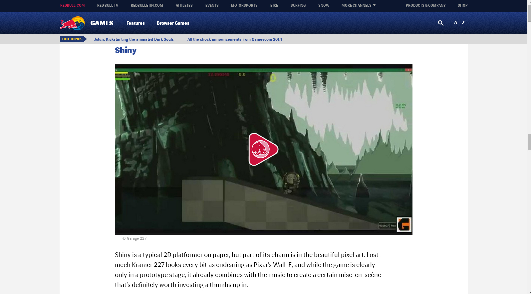The width and height of the screenshot is (531, 294).
Task: Open Products & Company link
Action: pos(425,5)
